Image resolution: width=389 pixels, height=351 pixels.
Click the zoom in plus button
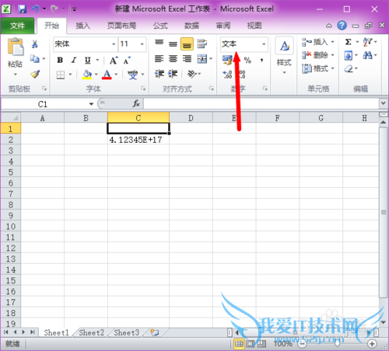372,344
